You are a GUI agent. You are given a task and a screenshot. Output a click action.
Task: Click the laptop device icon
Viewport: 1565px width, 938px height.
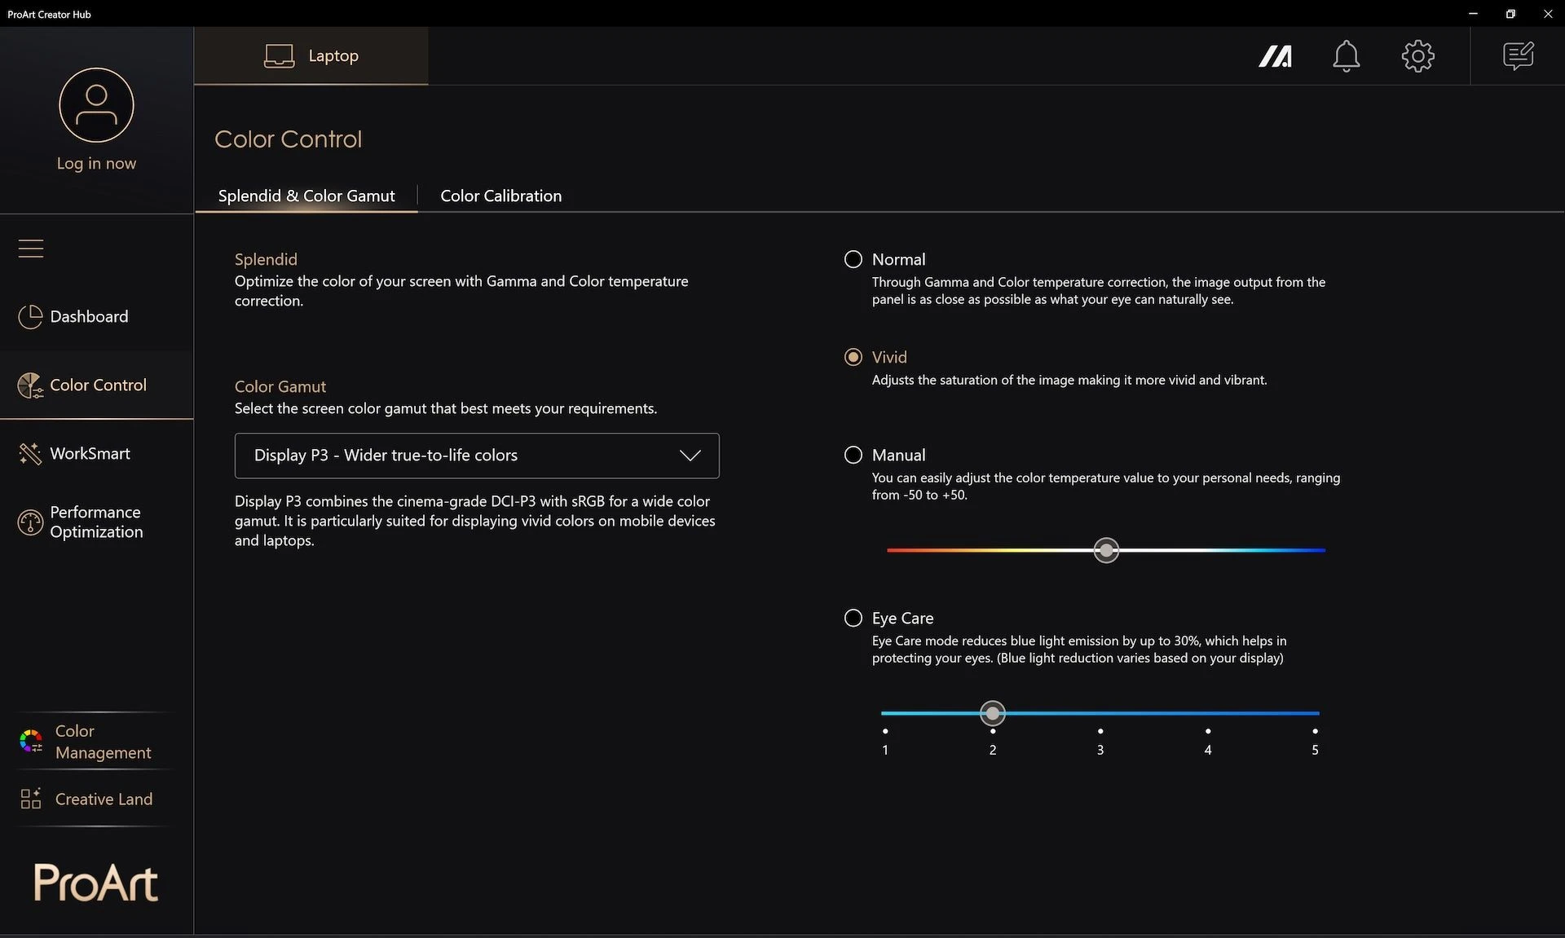coord(279,56)
